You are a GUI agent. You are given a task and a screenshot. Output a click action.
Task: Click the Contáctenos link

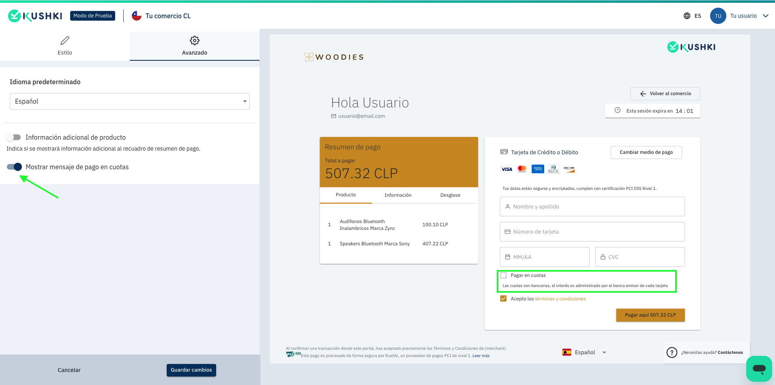click(730, 353)
